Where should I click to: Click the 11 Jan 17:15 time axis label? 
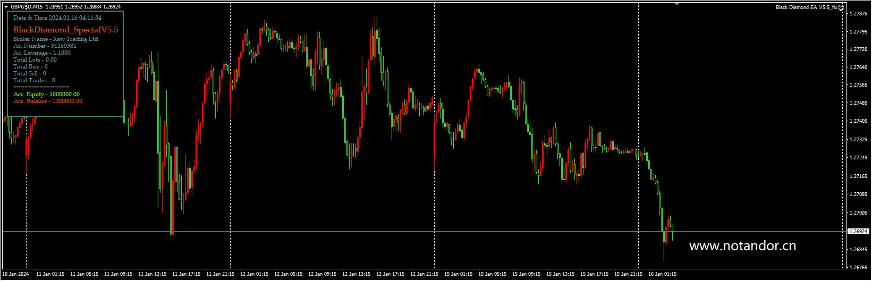point(187,275)
